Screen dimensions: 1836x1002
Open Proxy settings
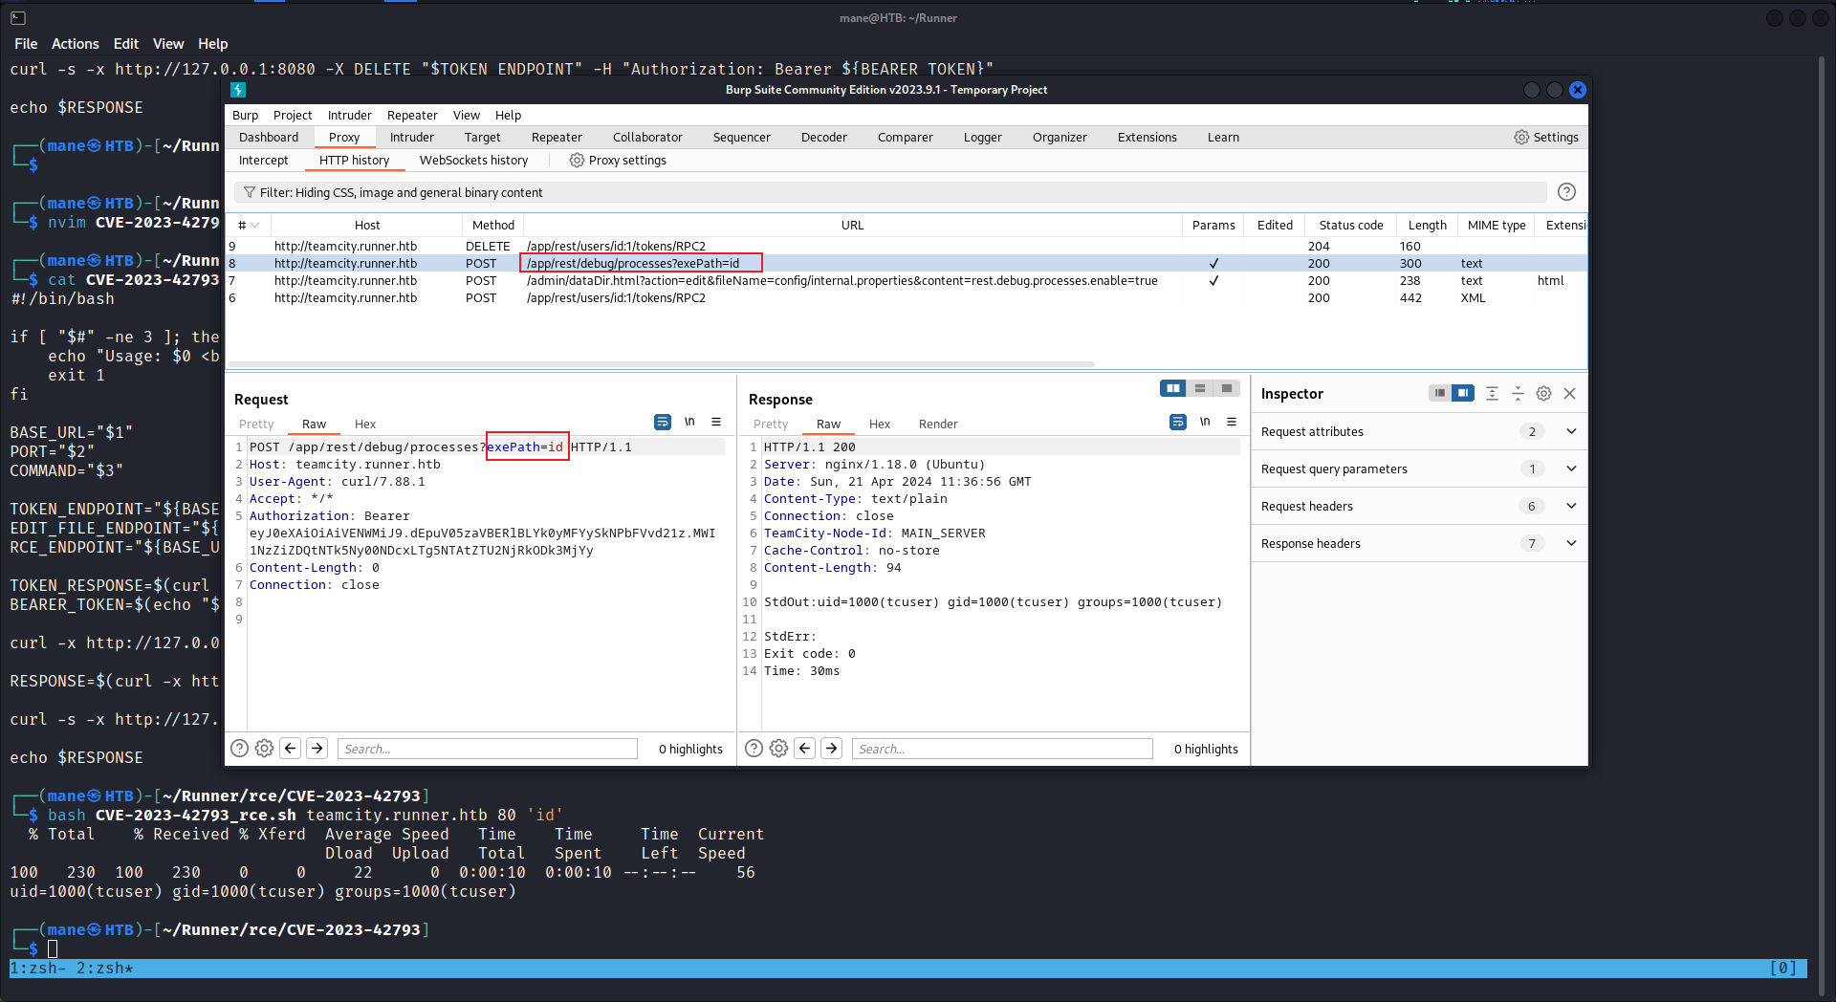click(618, 160)
